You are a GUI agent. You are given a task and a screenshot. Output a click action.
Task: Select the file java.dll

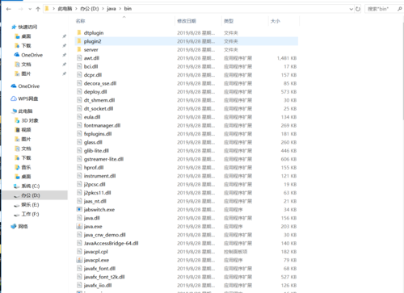(x=92, y=218)
